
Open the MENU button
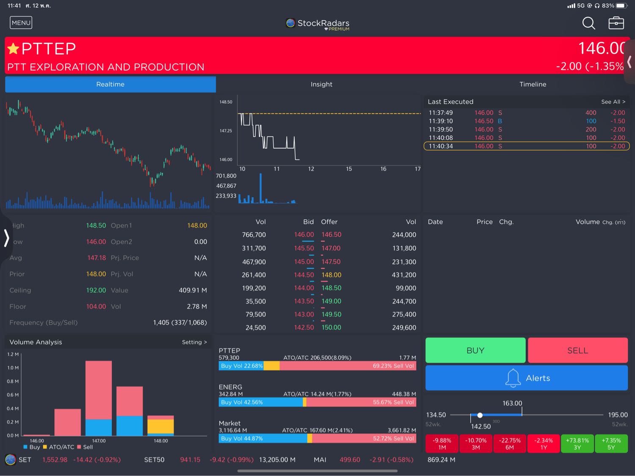pyautogui.click(x=21, y=23)
